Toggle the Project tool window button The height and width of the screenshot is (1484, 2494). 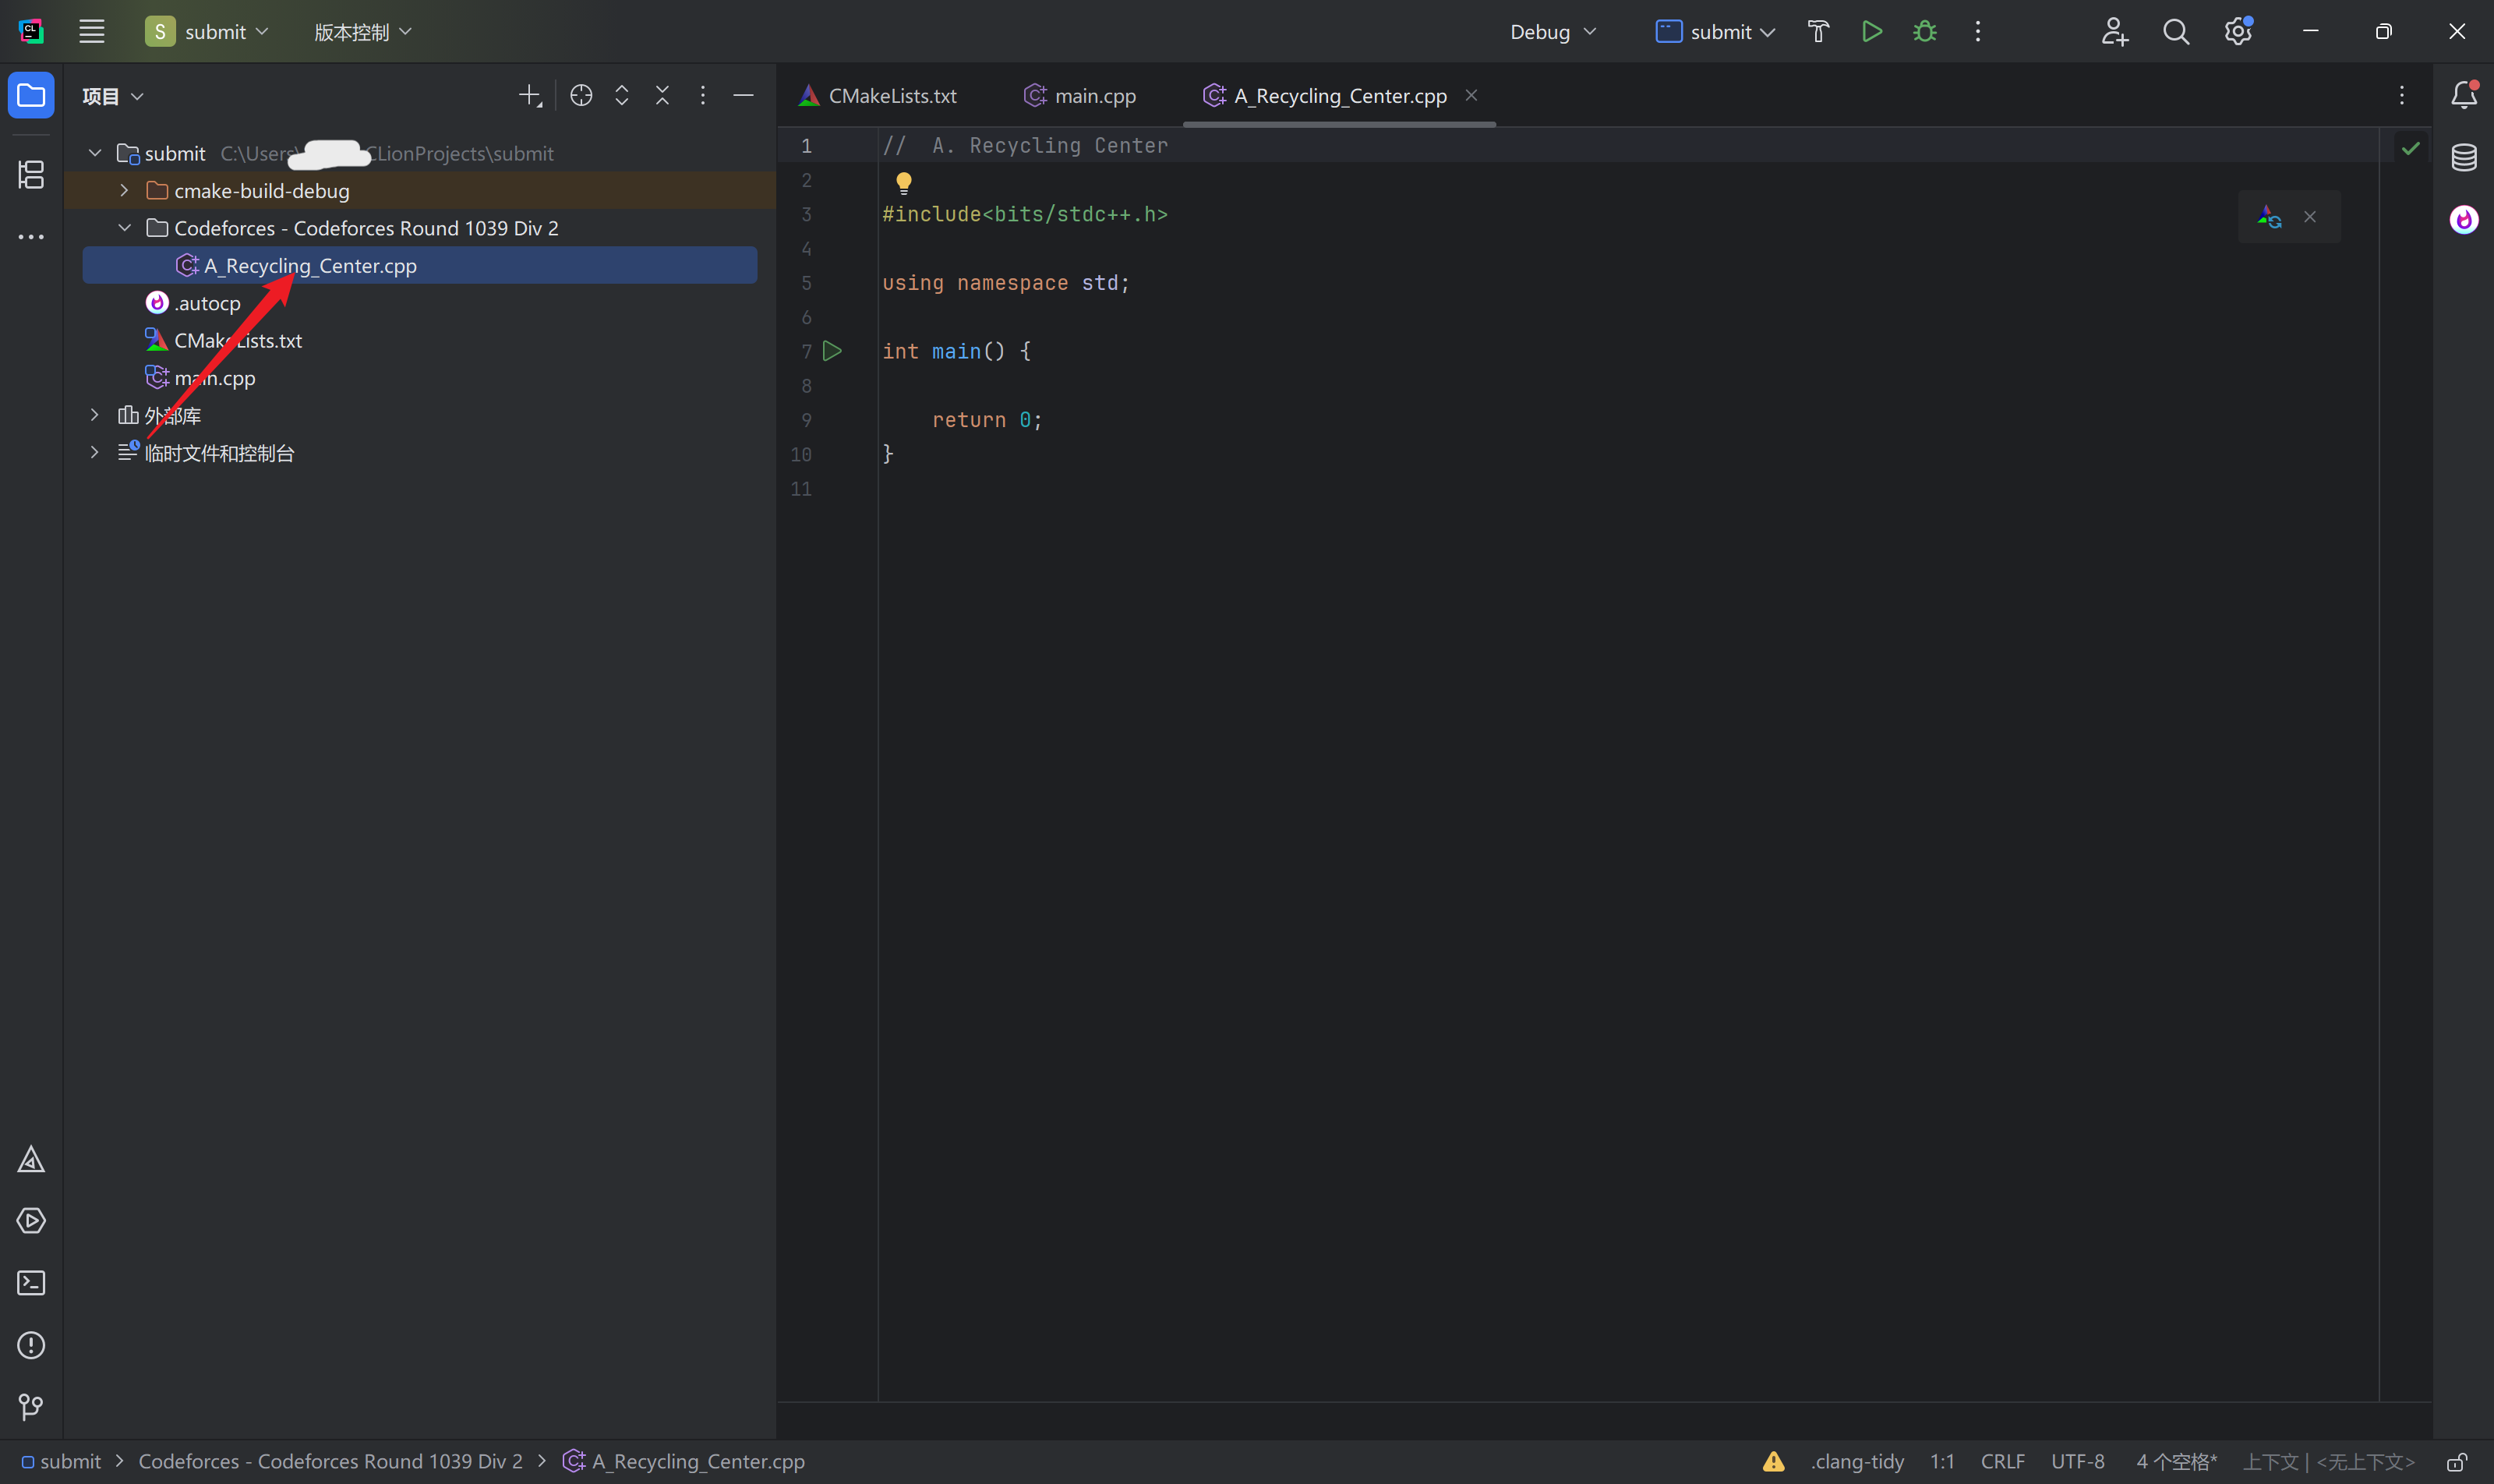point(31,96)
